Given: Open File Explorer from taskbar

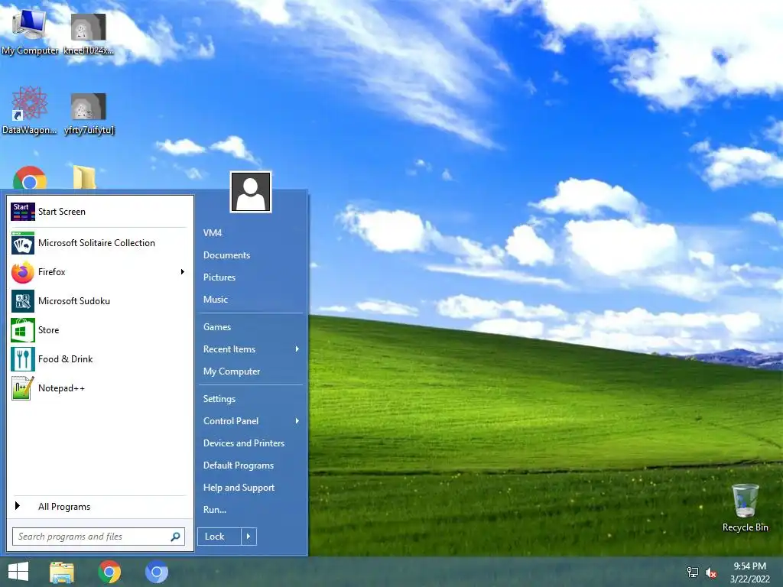Looking at the screenshot, I should click(62, 572).
